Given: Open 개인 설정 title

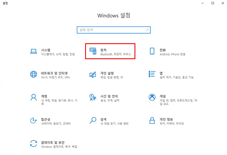Looking at the screenshot, I should pyautogui.click(x=107, y=73).
